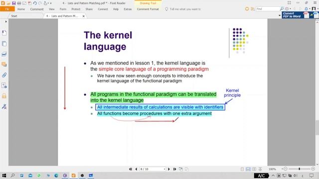
Task: Open the Security lock panel icon
Action: 4,96
